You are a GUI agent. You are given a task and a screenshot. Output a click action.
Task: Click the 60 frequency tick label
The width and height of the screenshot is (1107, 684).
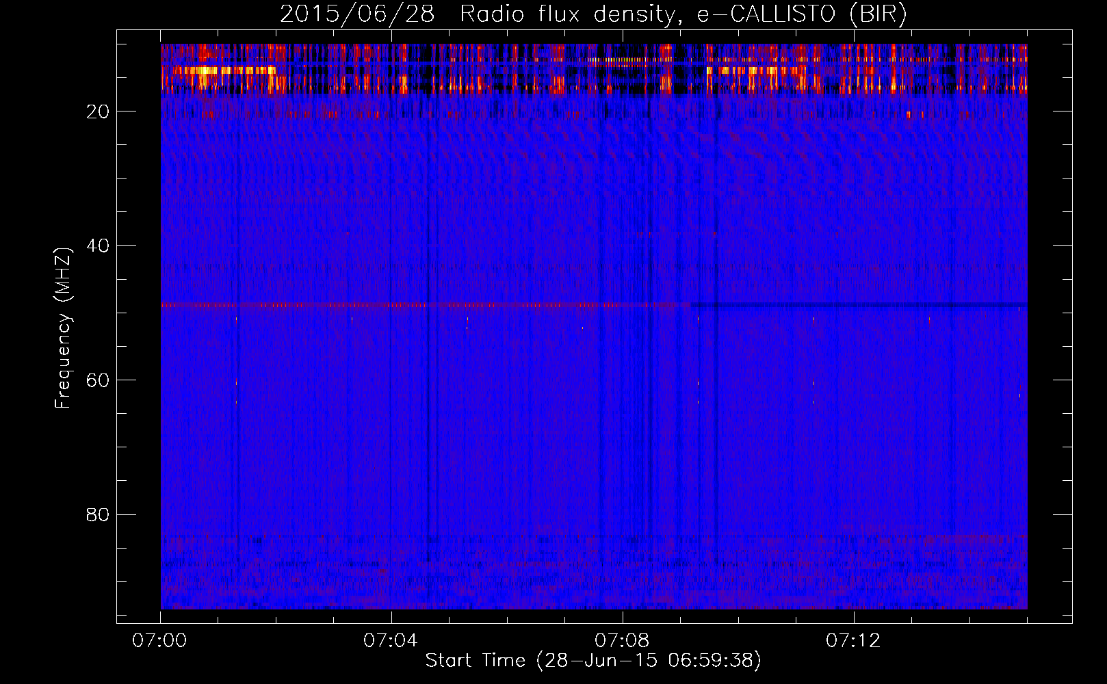99,380
